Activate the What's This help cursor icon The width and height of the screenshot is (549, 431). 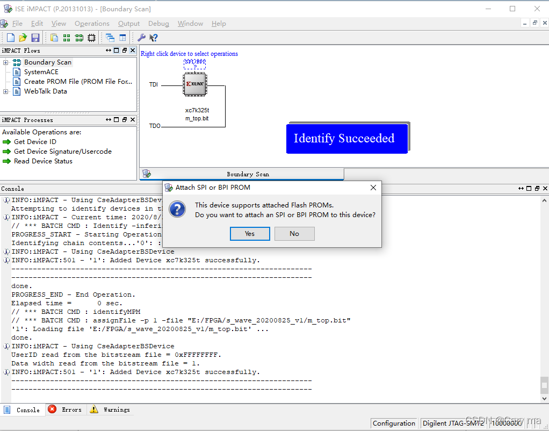point(153,38)
